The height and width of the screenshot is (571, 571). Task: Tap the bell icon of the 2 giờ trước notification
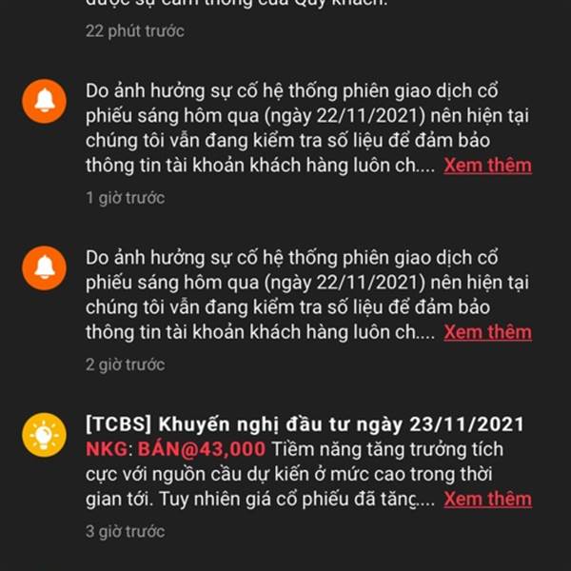pyautogui.click(x=44, y=268)
